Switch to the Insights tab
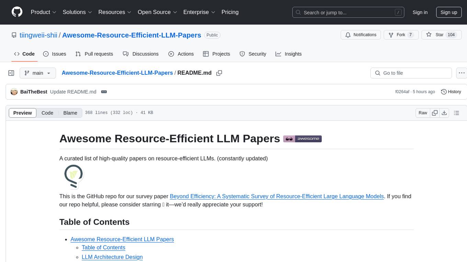467x262 pixels. (288, 54)
